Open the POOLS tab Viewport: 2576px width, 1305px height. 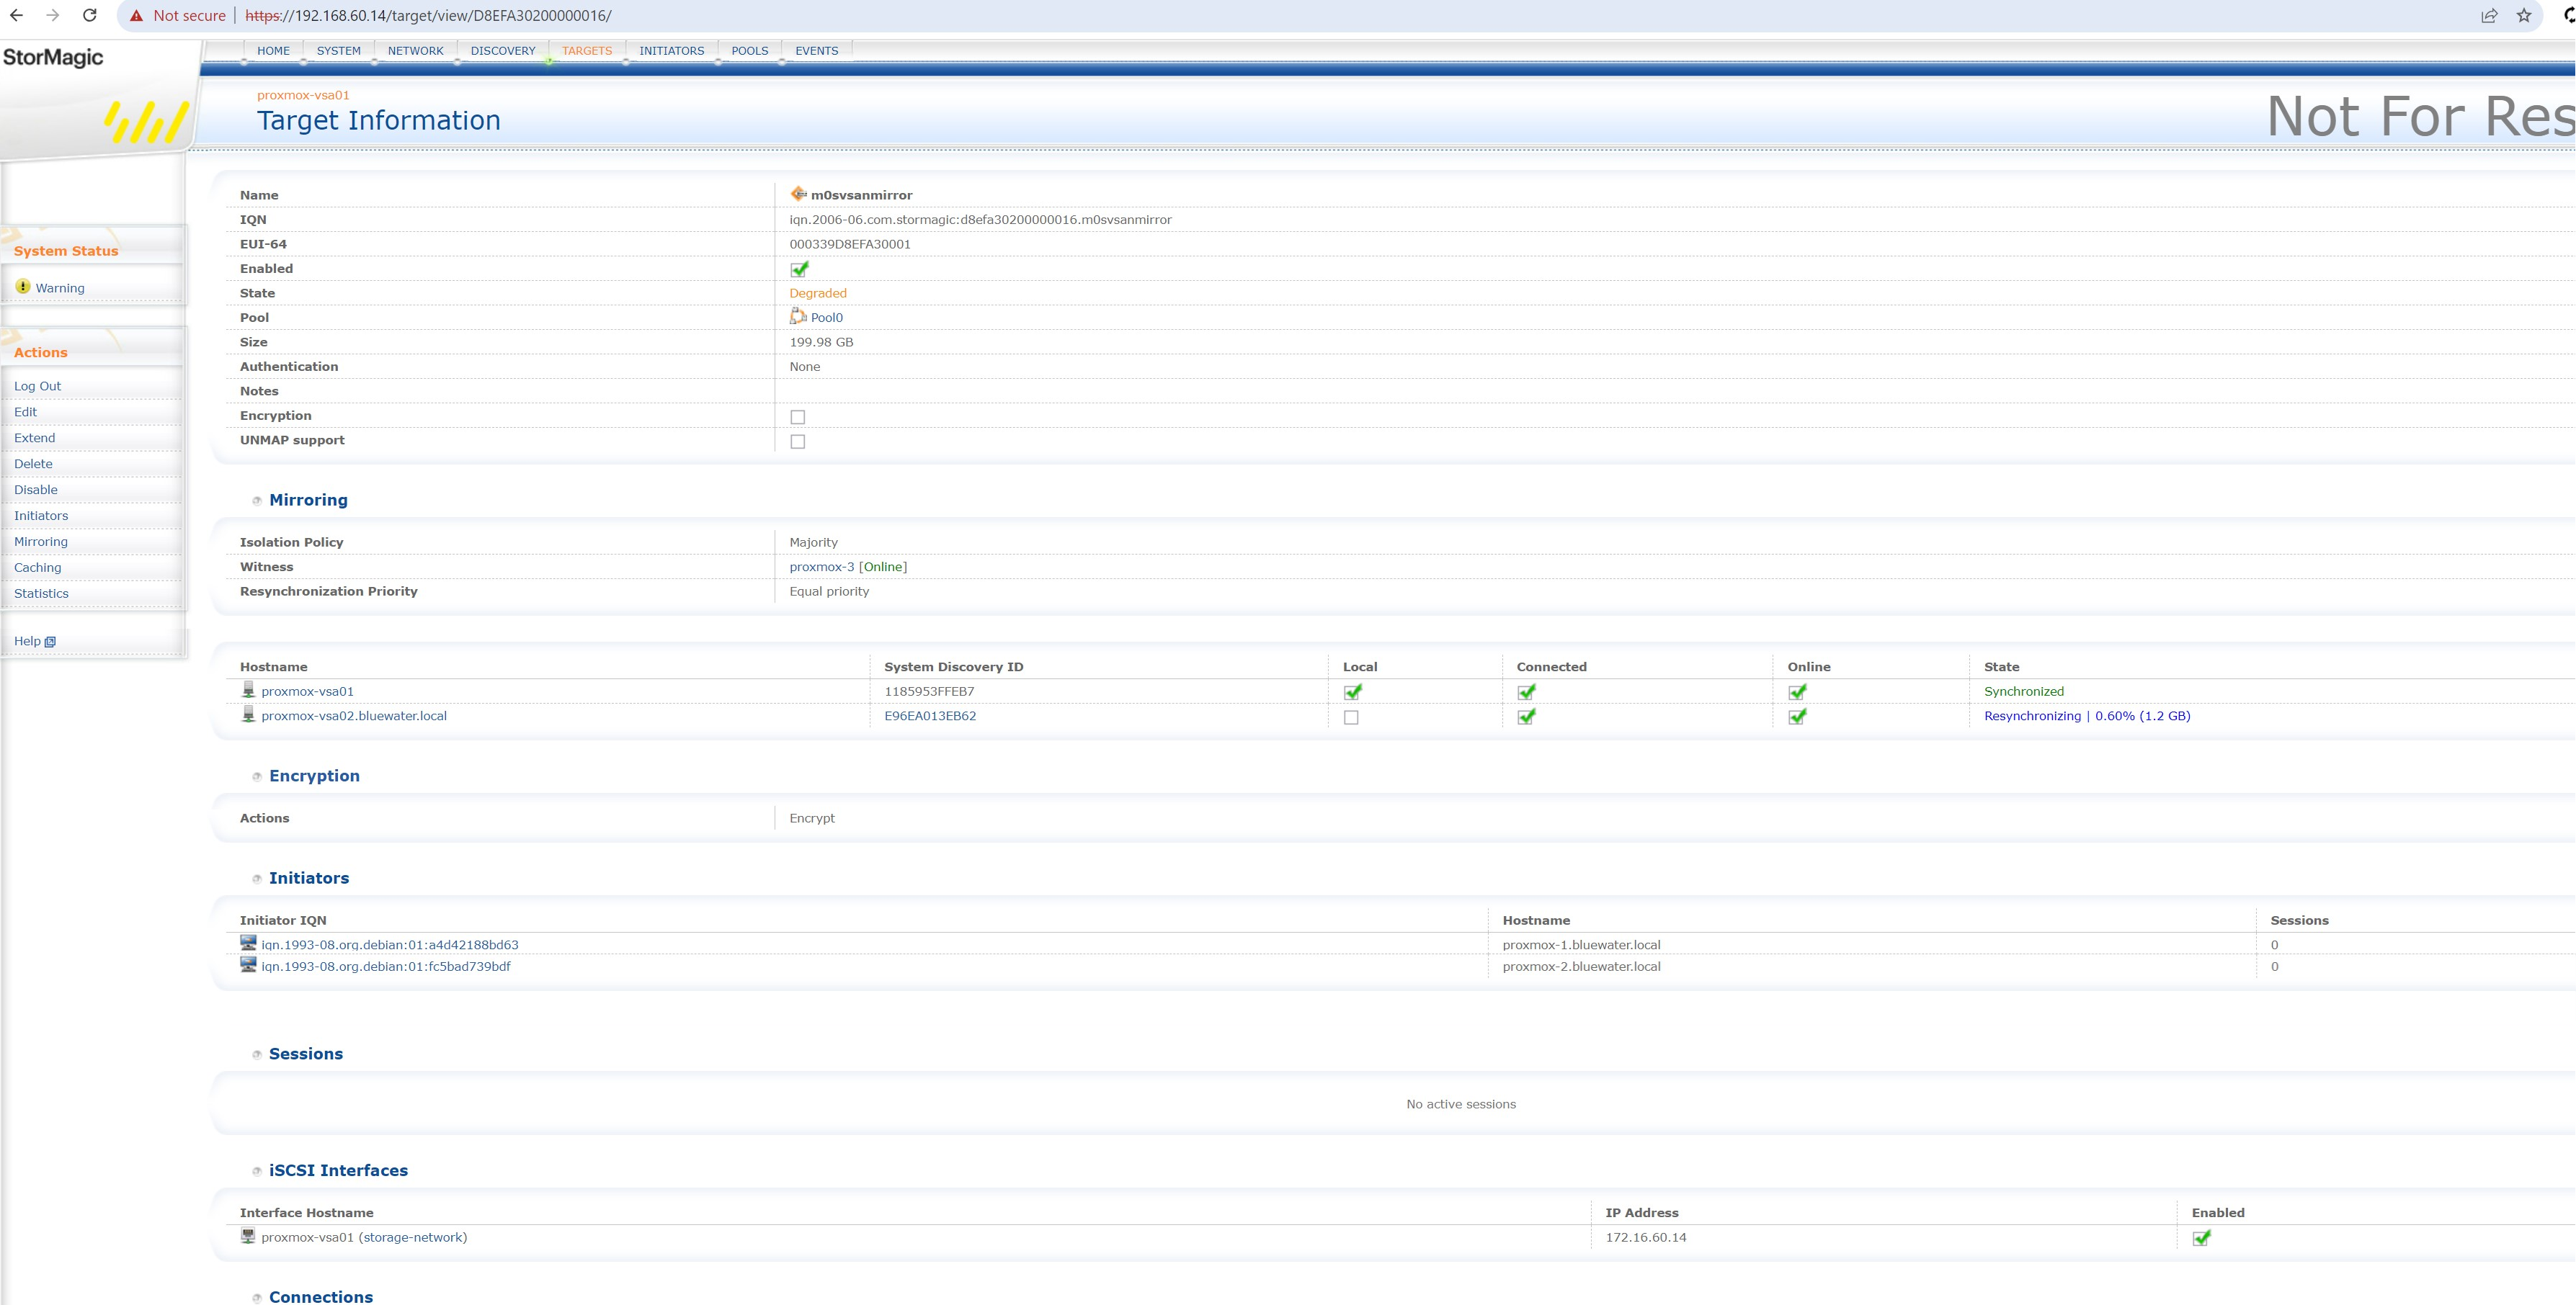click(750, 51)
